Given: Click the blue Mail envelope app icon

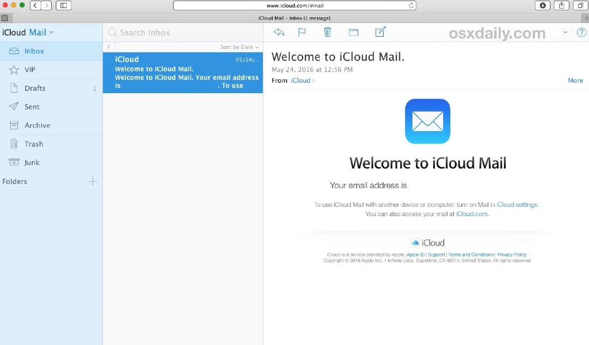Looking at the screenshot, I should pos(427,121).
